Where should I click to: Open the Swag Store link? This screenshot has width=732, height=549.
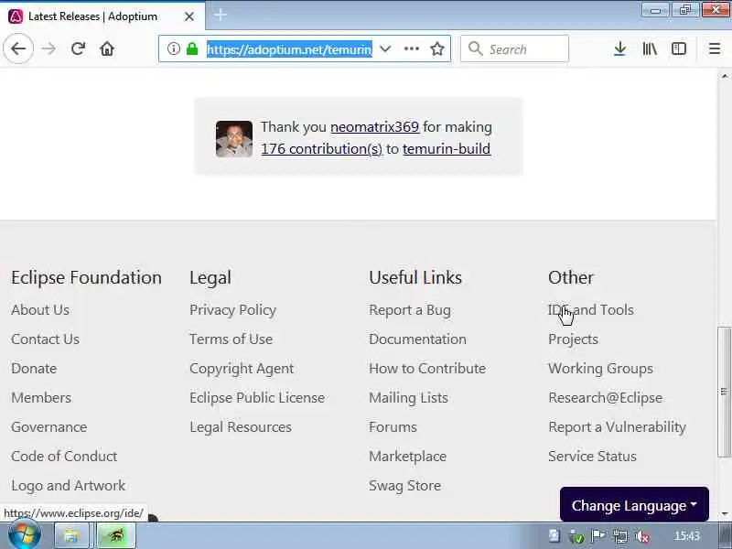(x=404, y=486)
